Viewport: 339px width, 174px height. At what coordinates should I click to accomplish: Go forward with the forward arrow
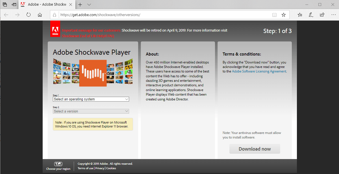17,15
